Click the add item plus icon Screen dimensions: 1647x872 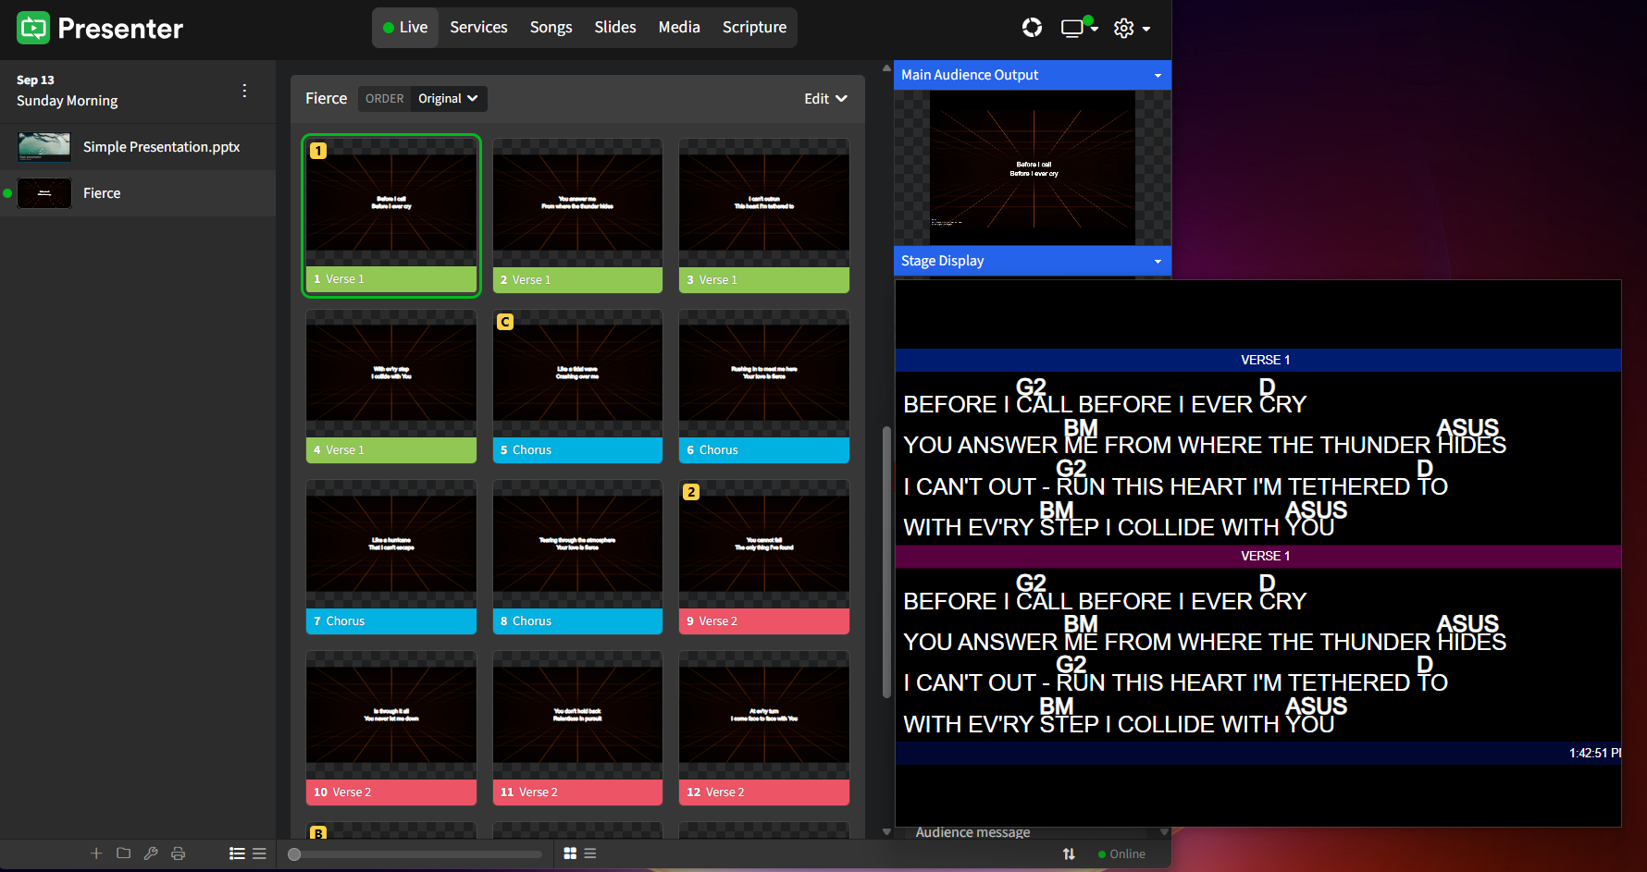click(x=96, y=854)
